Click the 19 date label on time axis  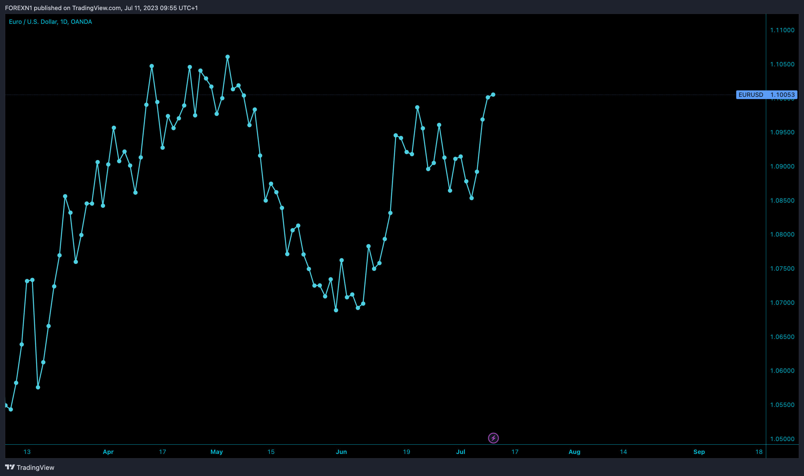(406, 452)
